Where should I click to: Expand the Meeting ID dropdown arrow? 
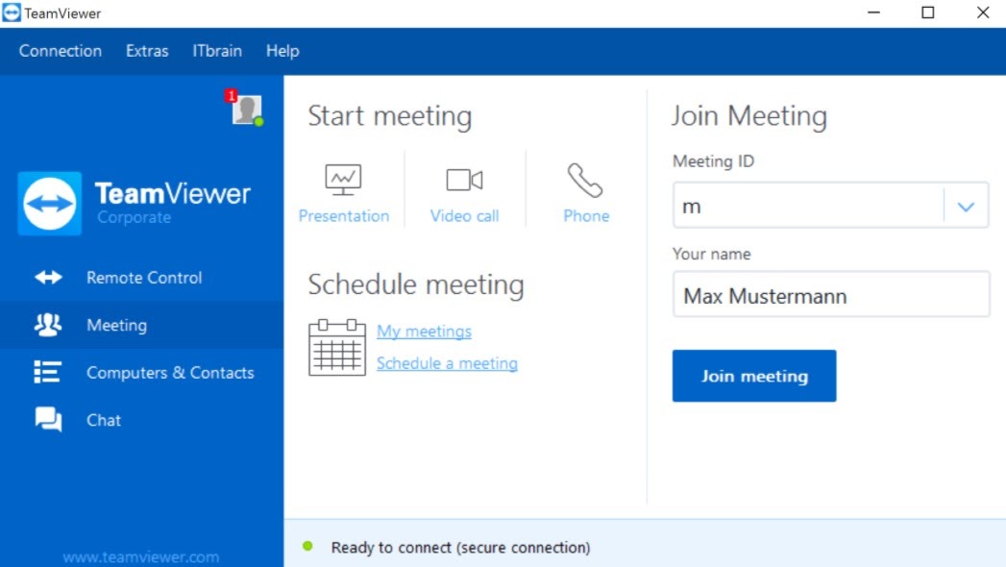[966, 207]
